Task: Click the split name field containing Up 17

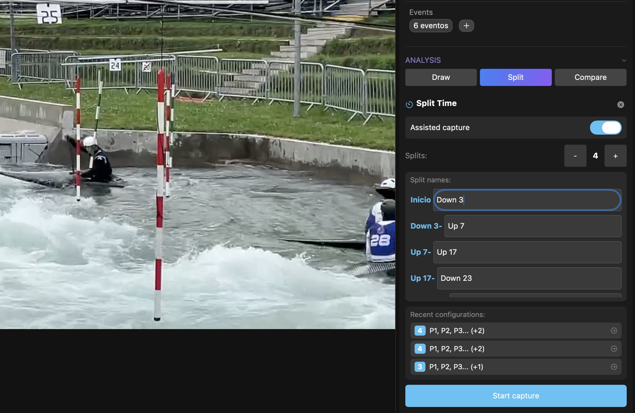Action: click(x=527, y=252)
